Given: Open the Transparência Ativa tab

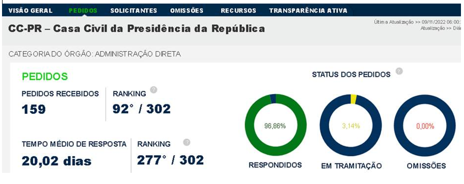Looking at the screenshot, I should (x=308, y=11).
